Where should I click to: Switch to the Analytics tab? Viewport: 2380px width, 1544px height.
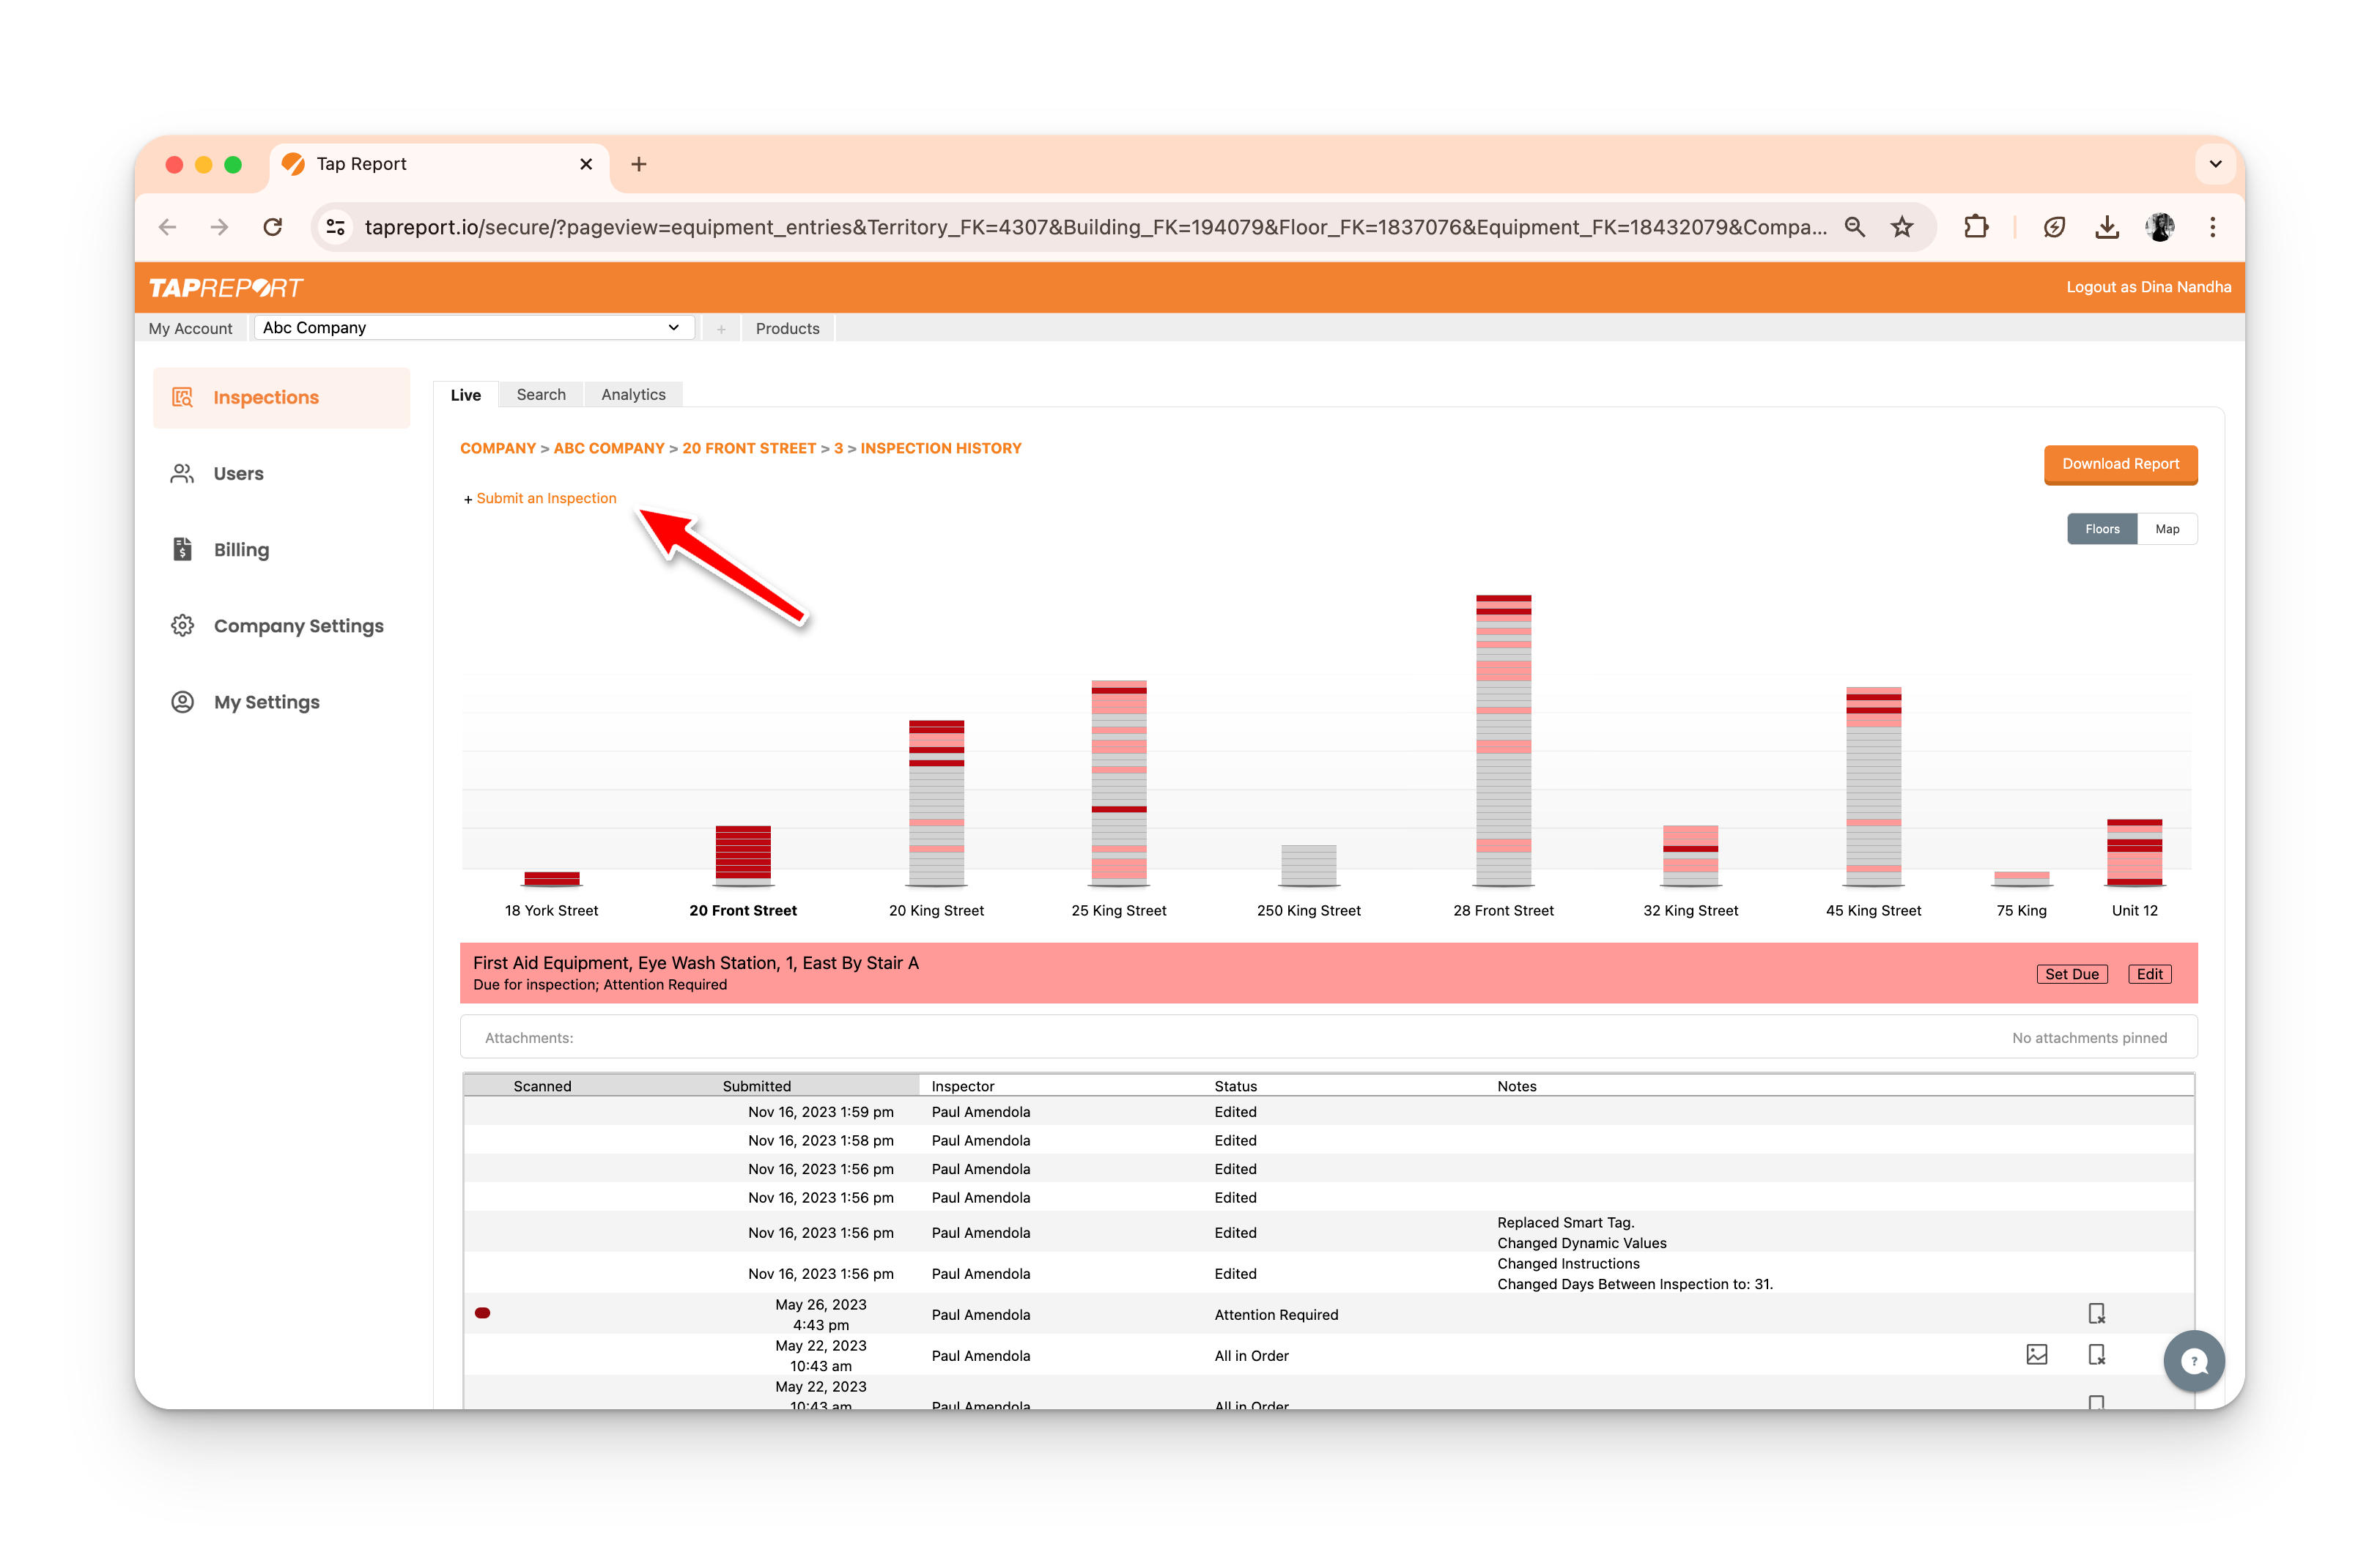633,395
